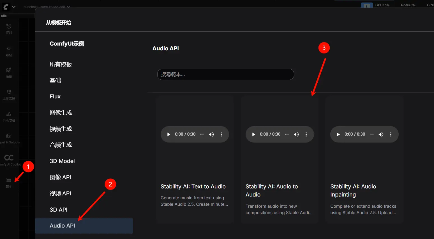The image size is (434, 239).
Task: Open the 行列 queue panel icon
Action: 9,28
